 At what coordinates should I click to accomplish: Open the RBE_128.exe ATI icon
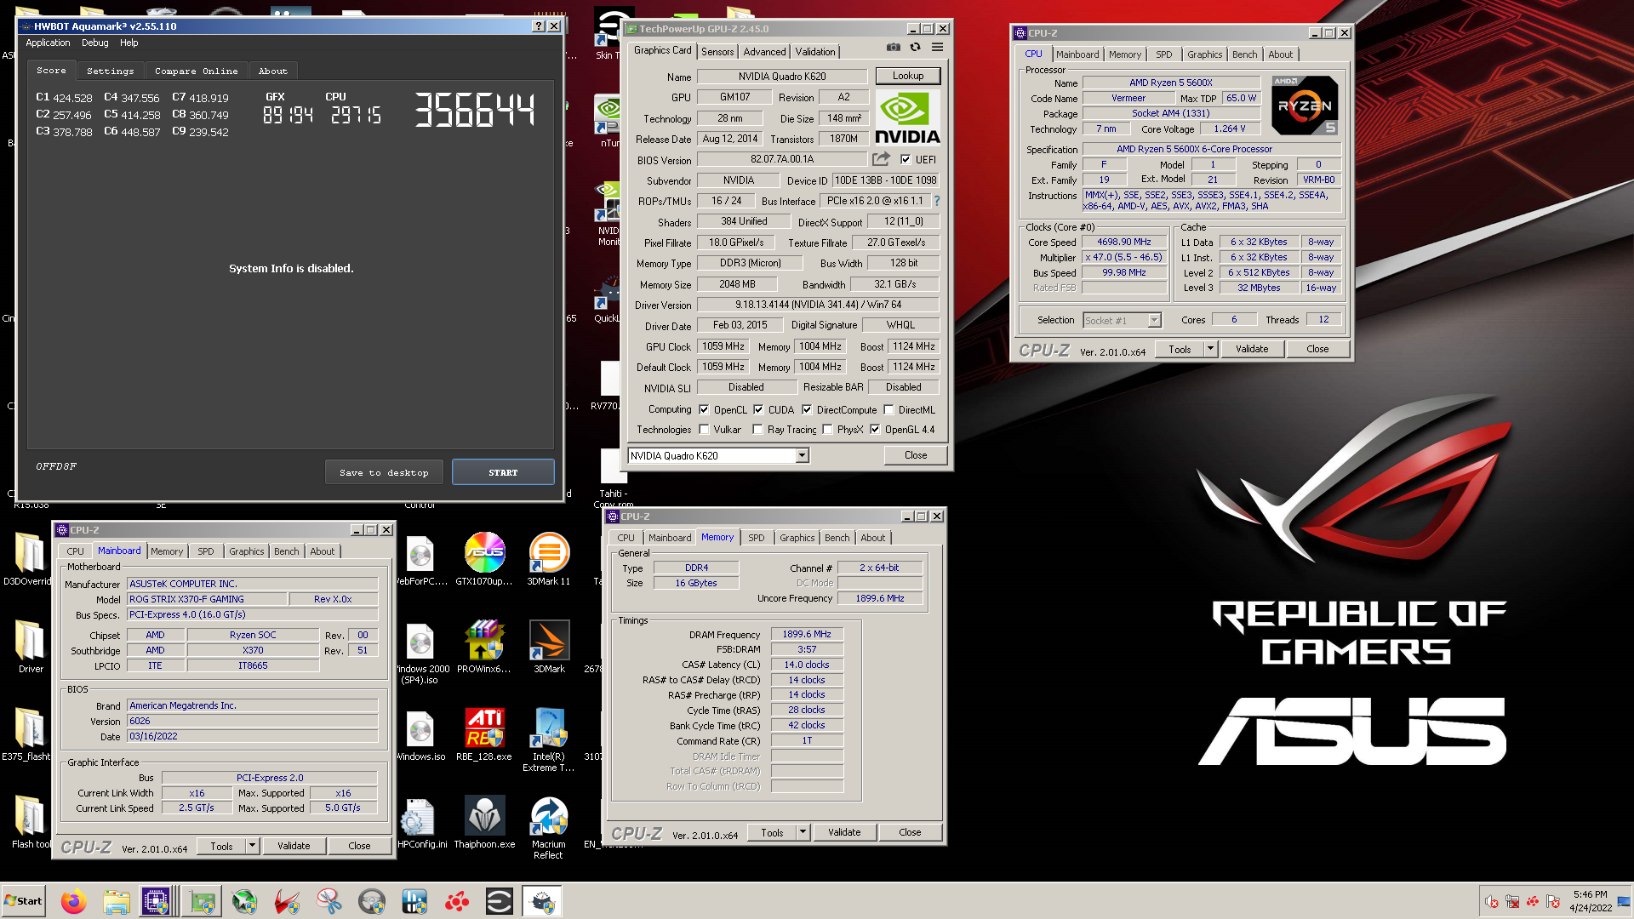[x=484, y=733]
